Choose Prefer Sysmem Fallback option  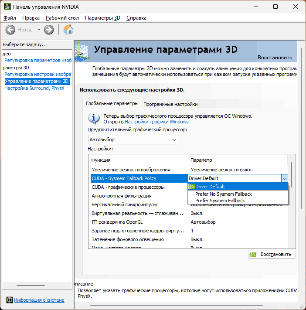point(238,201)
